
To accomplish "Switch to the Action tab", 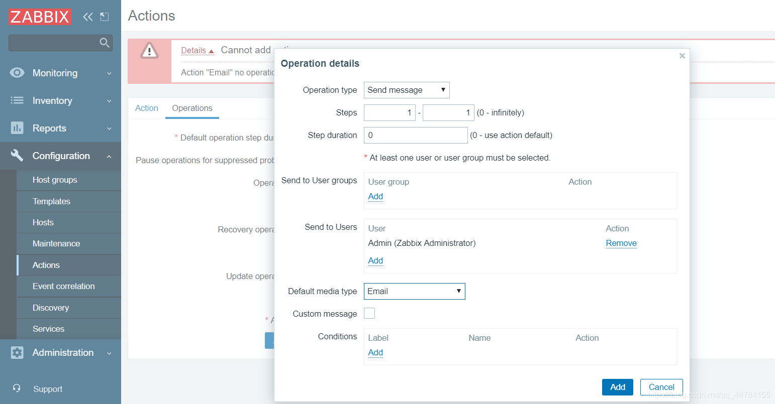I will click(147, 108).
